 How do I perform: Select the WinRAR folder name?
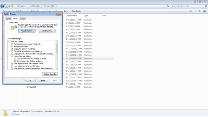tap(32, 87)
